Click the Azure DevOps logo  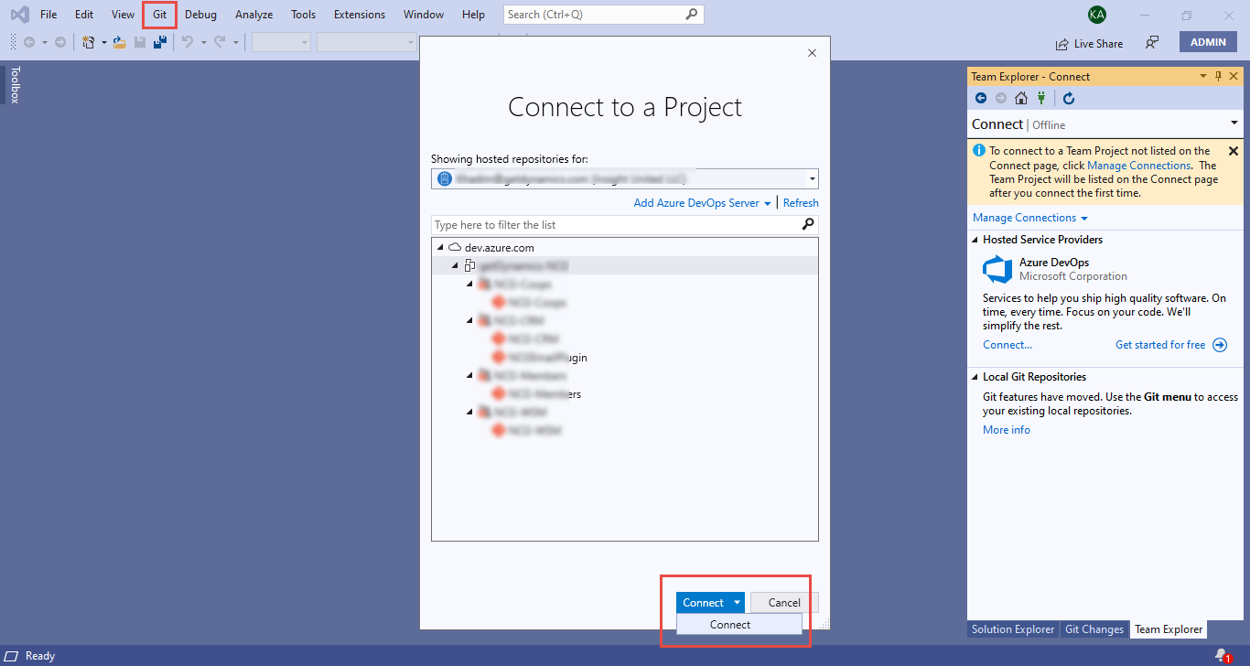[x=997, y=270]
